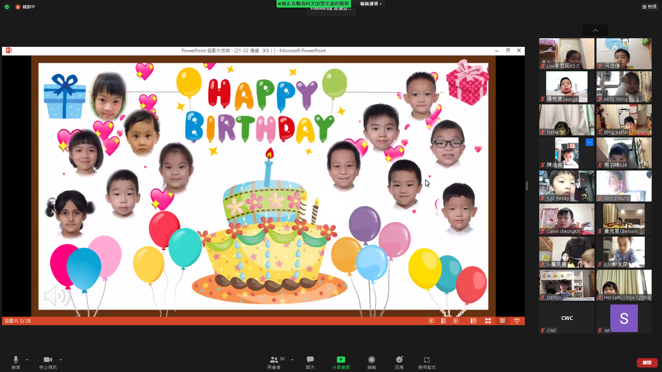
Task: Select S-羅貝嘉 video tile
Action: click(x=567, y=252)
